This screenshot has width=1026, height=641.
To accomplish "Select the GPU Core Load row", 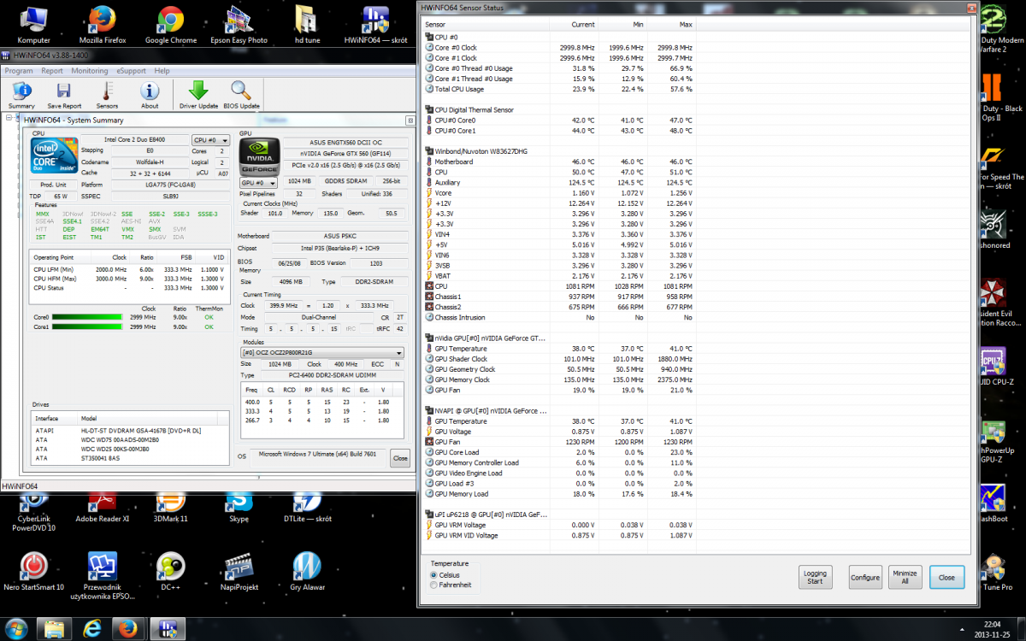I will point(560,452).
